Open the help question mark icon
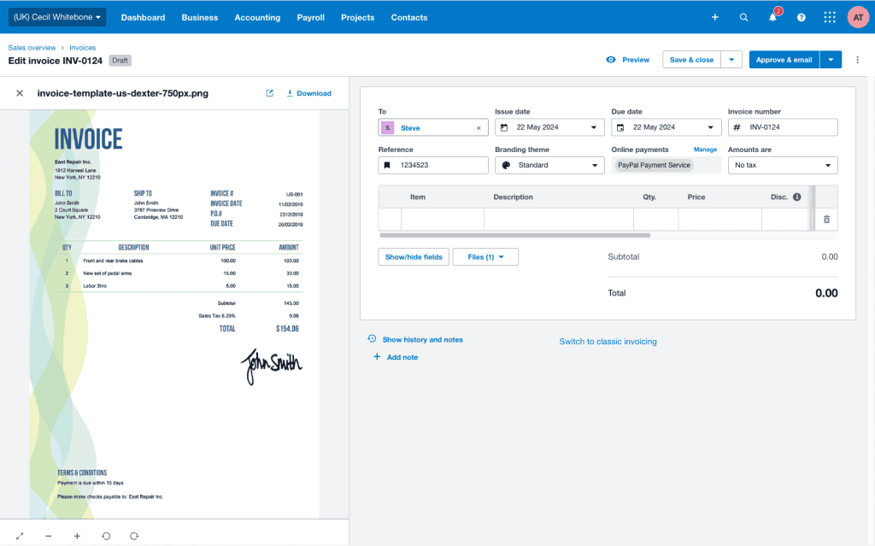The image size is (875, 546). 802,17
